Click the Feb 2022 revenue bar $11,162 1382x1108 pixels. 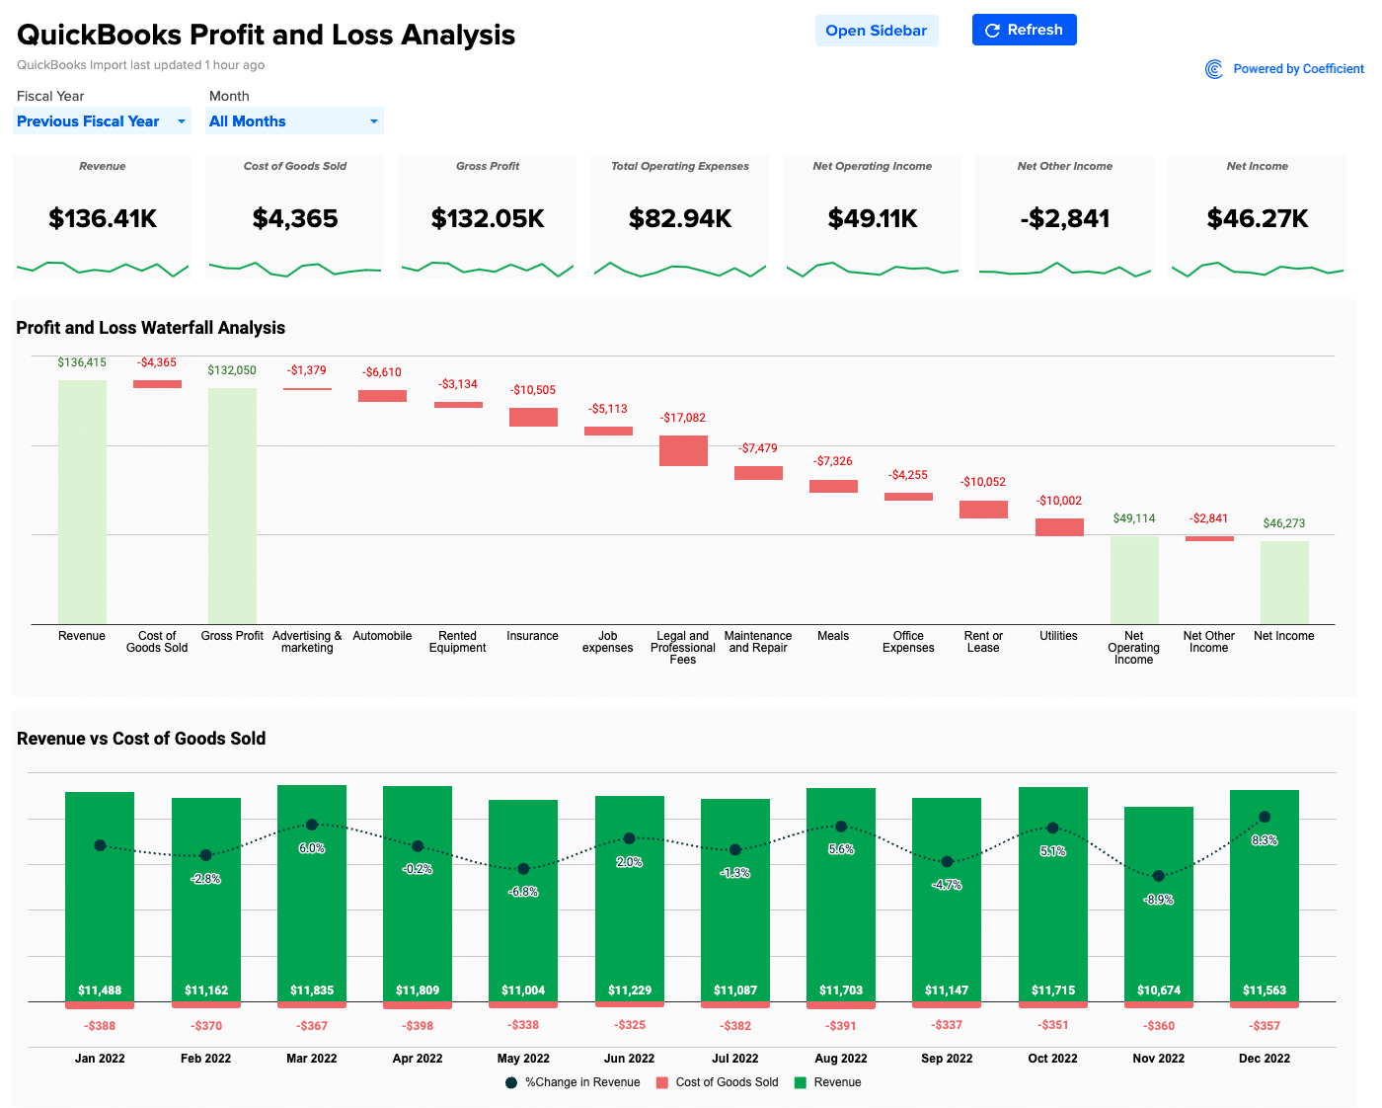click(206, 900)
